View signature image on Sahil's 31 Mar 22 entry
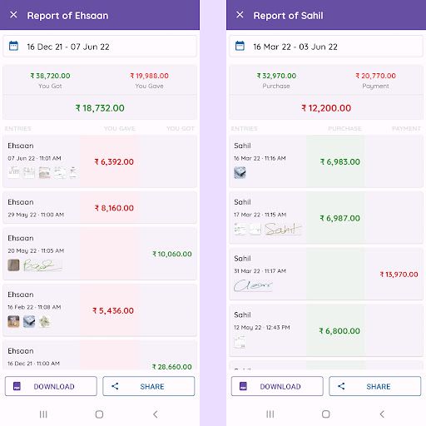This screenshot has height=426, width=426. pyautogui.click(x=253, y=285)
